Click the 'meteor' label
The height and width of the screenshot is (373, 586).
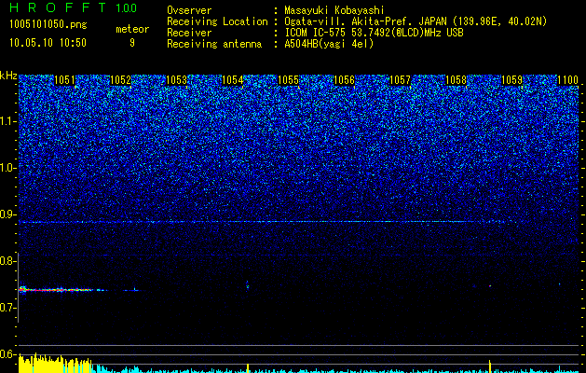[132, 29]
